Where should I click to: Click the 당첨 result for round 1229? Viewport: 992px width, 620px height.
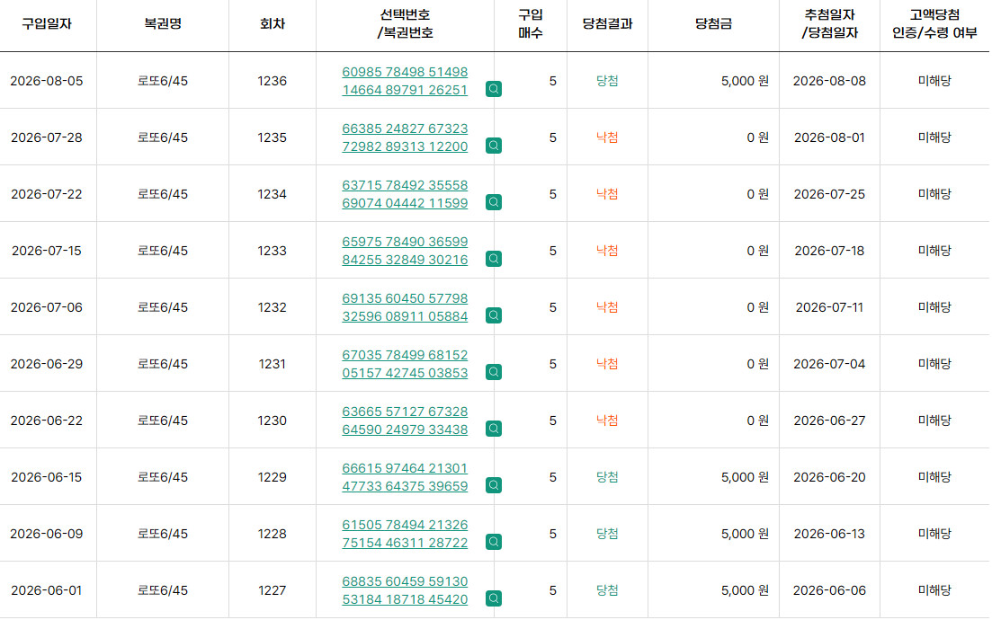pyautogui.click(x=607, y=477)
